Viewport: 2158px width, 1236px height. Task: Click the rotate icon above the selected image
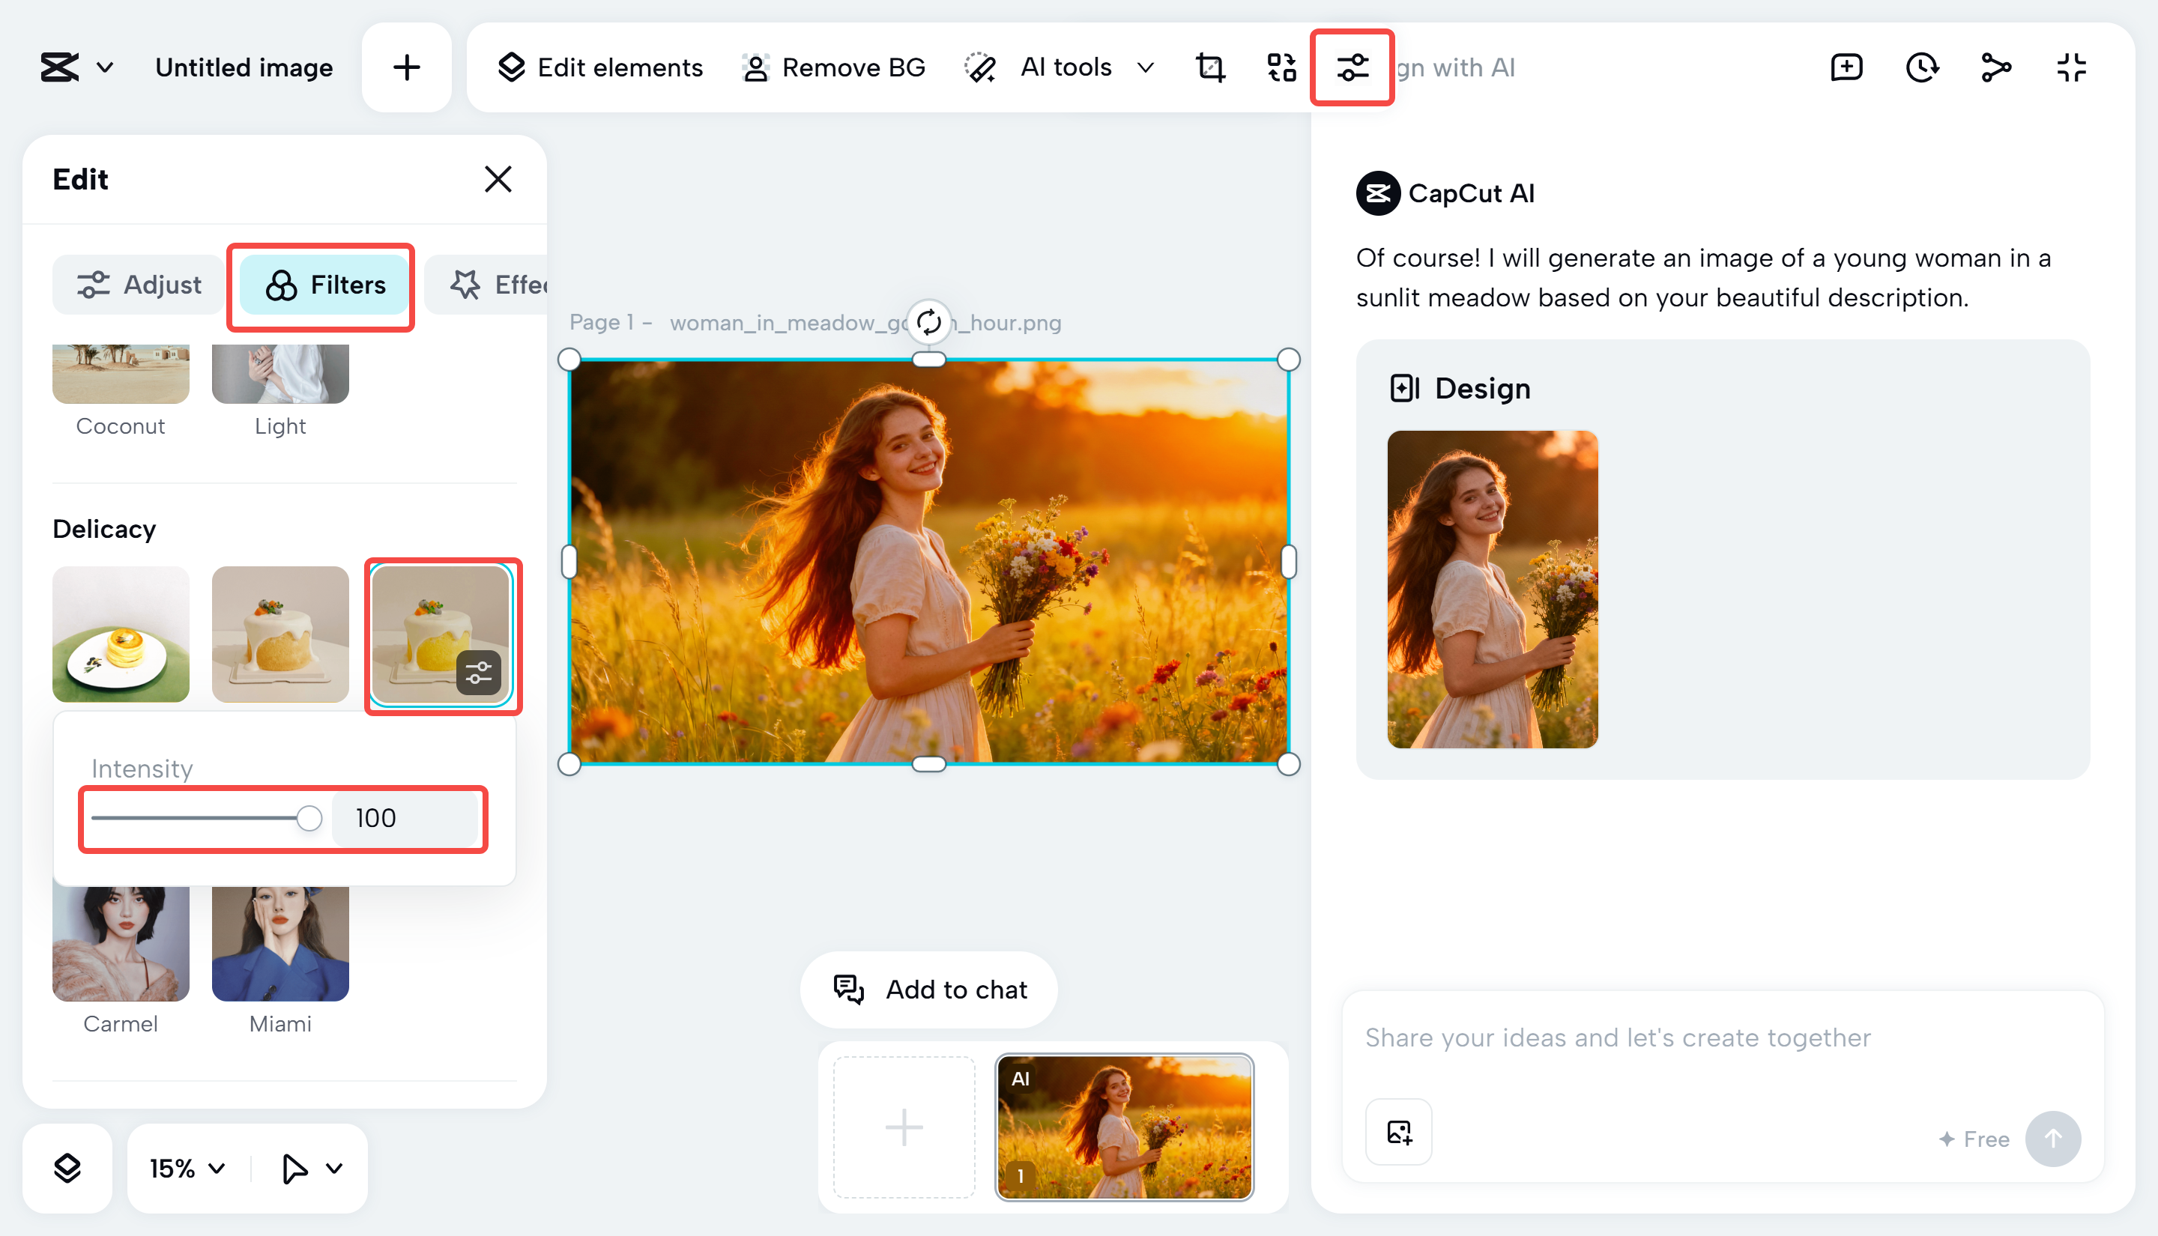point(928,324)
